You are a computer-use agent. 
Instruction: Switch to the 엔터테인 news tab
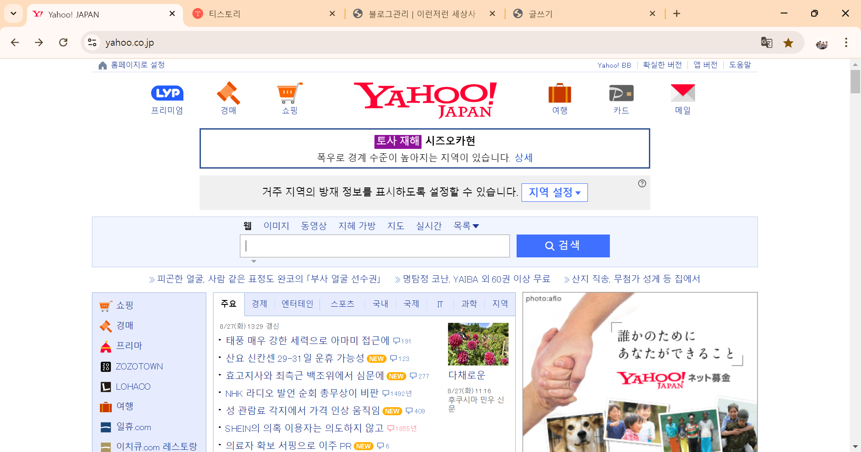click(x=297, y=304)
